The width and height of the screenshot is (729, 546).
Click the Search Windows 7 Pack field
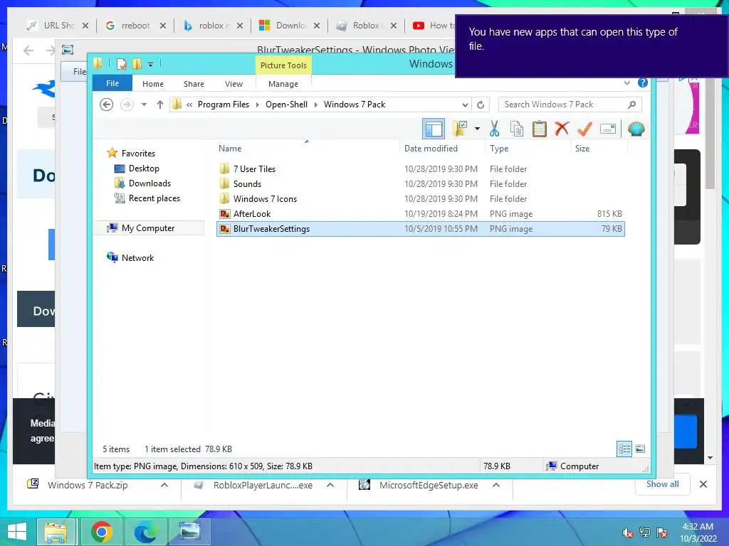(570, 105)
